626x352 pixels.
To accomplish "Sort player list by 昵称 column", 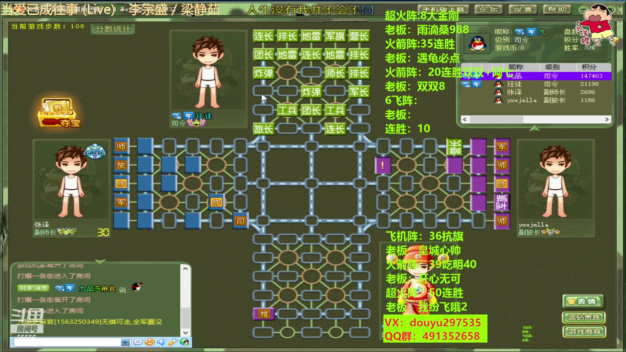I will (x=516, y=67).
